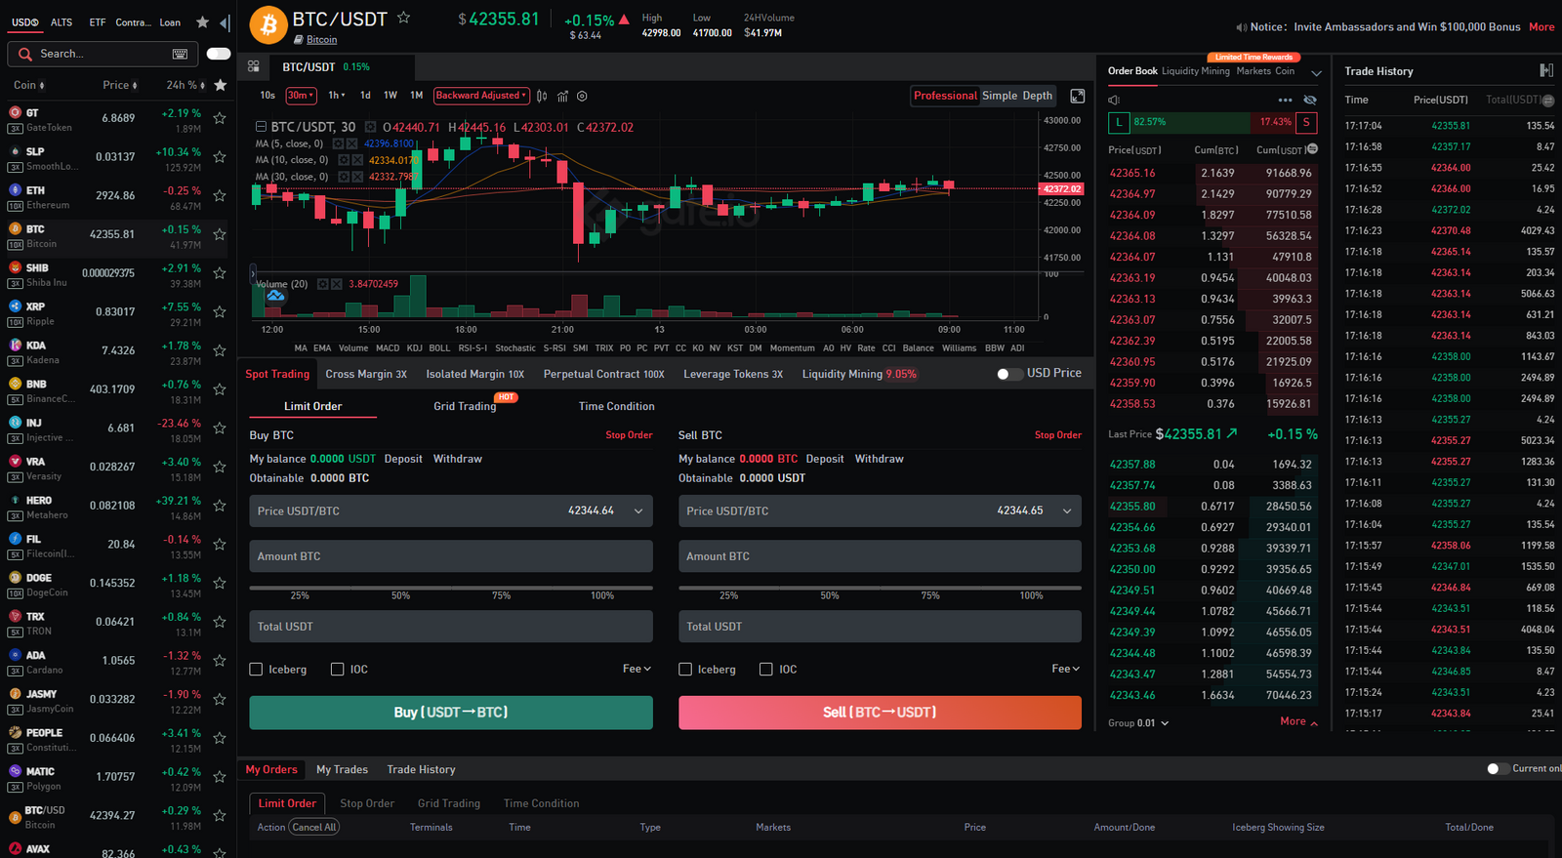Click the coin Search input field

coord(103,54)
